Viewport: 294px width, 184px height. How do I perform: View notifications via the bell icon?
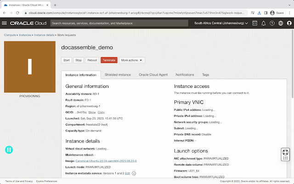pos(263,23)
